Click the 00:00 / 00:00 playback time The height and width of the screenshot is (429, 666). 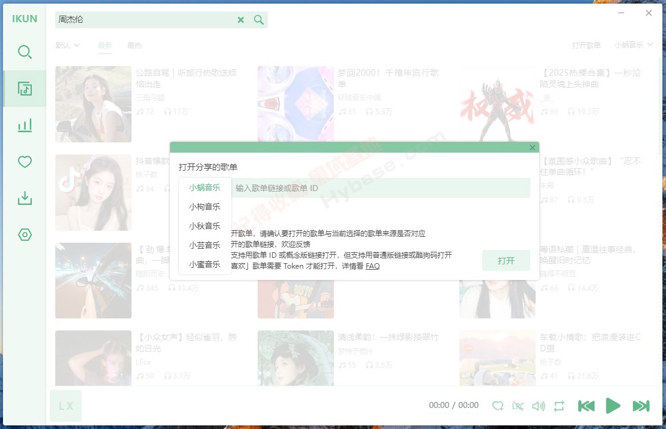[453, 405]
